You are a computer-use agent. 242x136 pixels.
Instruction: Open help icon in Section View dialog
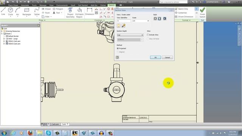click(x=117, y=57)
